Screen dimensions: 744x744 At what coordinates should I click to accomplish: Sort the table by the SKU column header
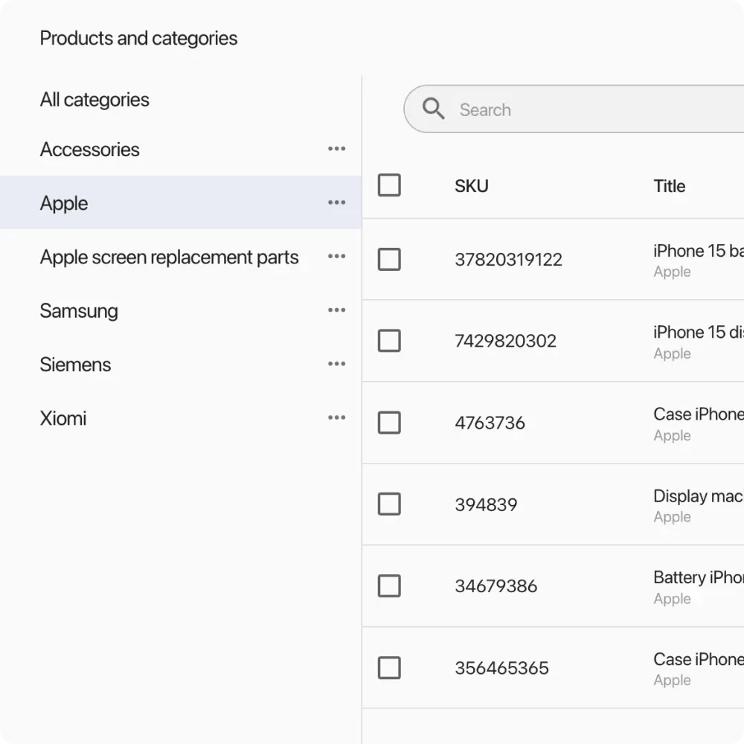(471, 186)
